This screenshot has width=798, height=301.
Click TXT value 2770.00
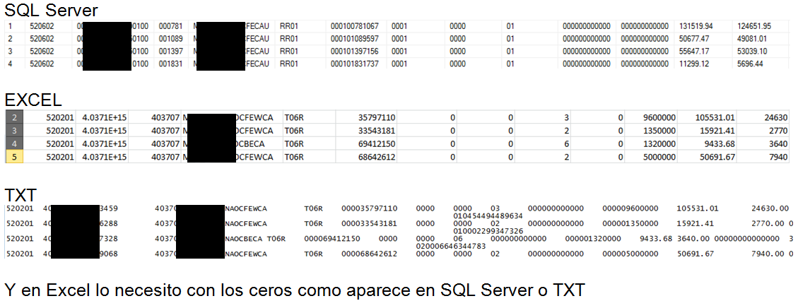click(768, 223)
